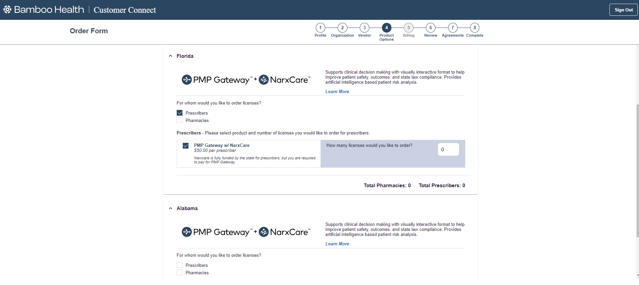Click the Customer Connect title text
639x285 pixels.
pos(125,10)
